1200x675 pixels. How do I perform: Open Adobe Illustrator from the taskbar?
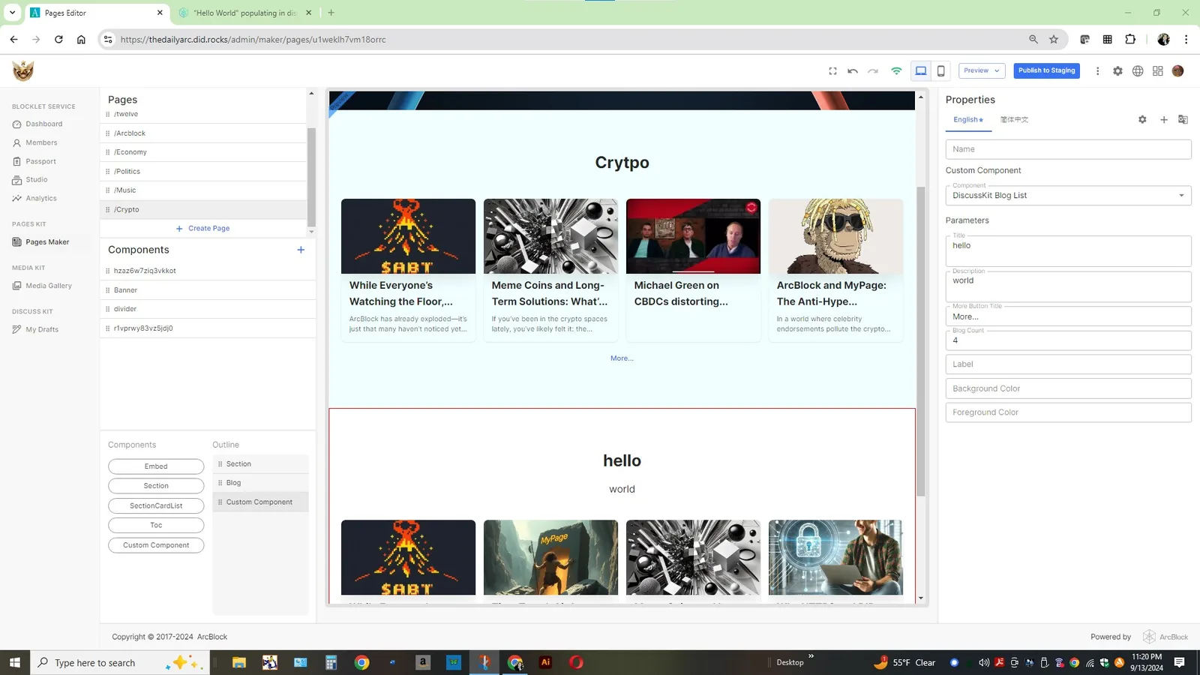(x=545, y=662)
